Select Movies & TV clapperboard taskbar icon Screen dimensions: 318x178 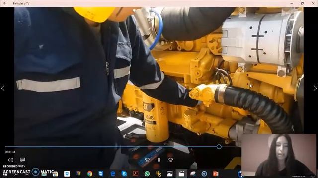[x=181, y=174]
